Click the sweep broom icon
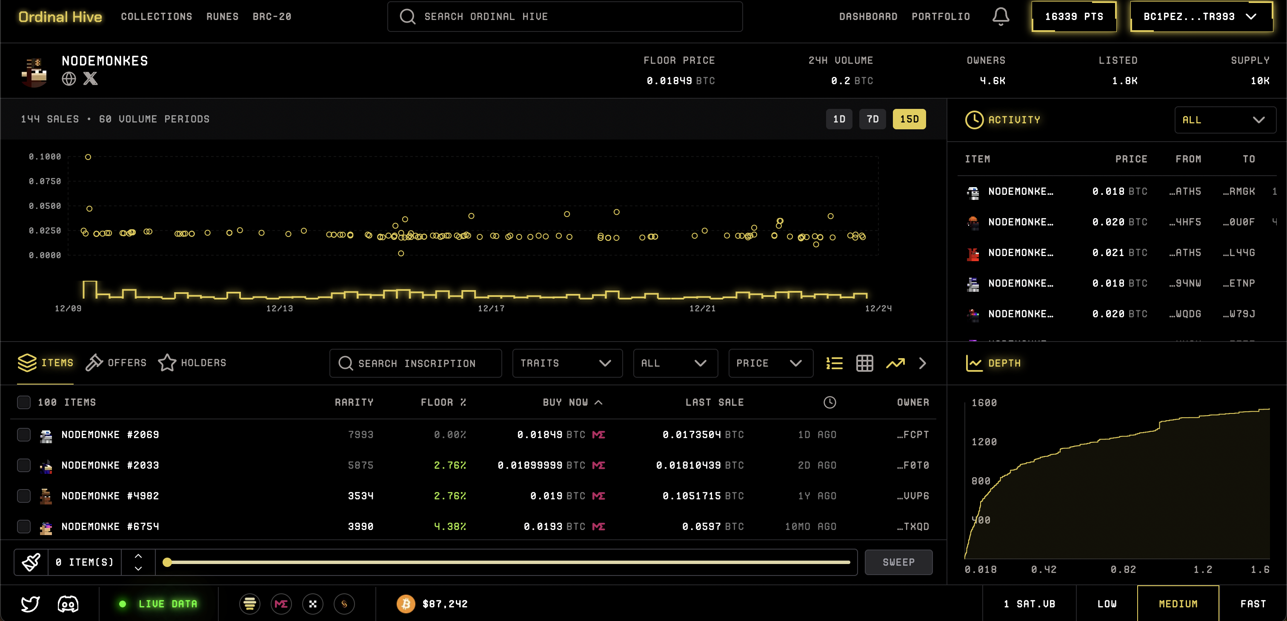Screen dimensions: 1287x621 (x=31, y=562)
